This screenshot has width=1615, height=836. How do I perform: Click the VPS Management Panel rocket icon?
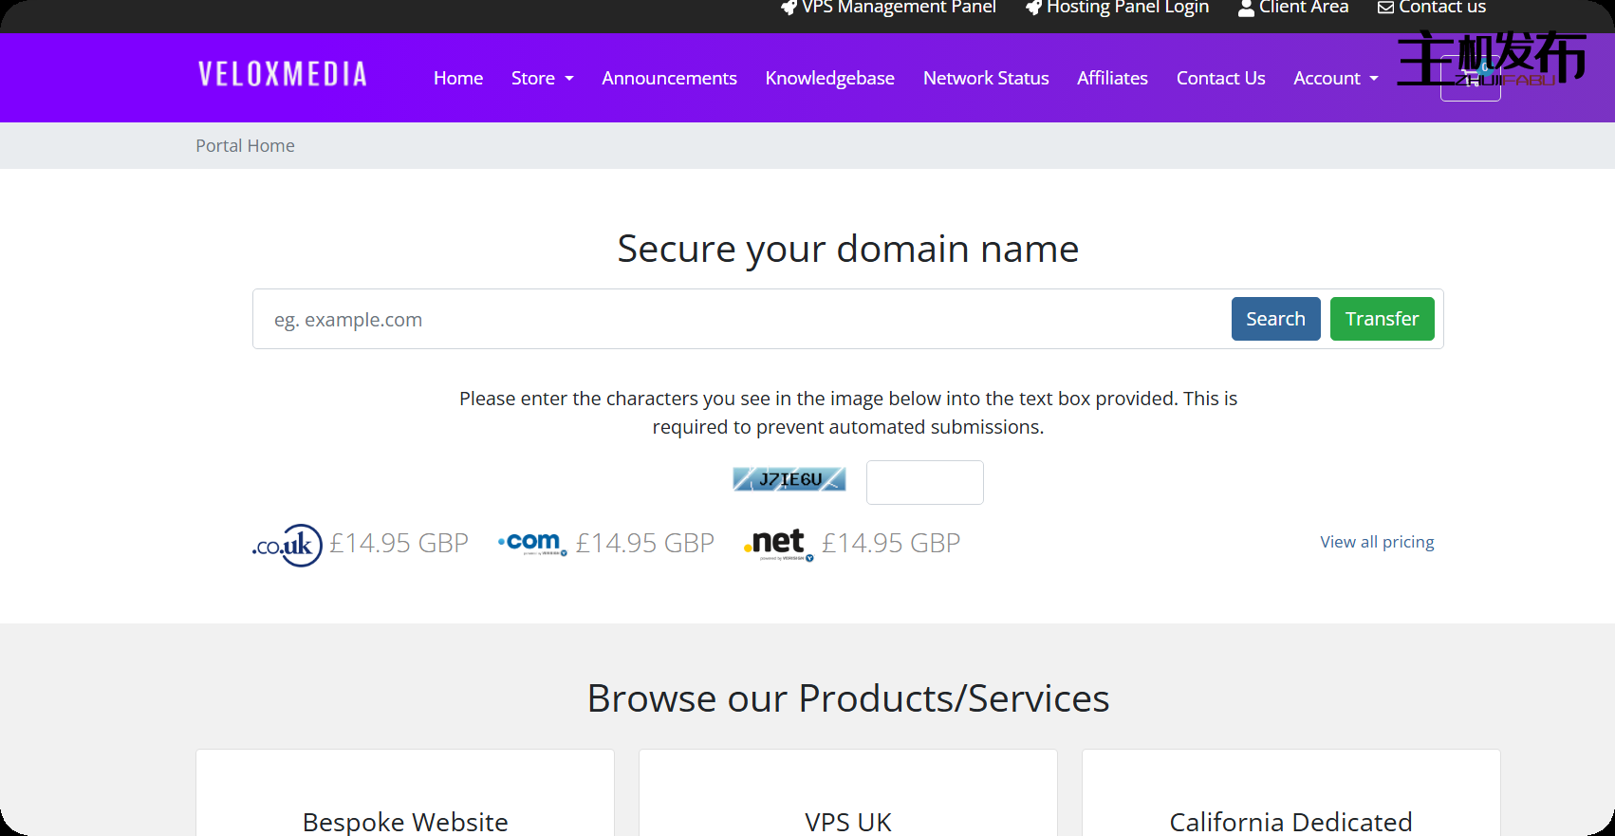[789, 8]
